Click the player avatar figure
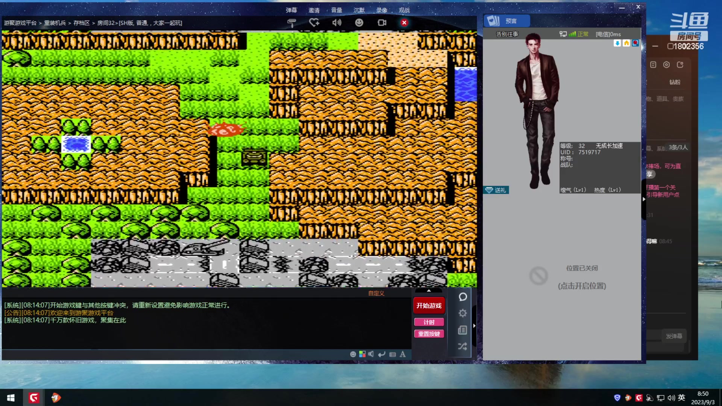Screen dimensions: 722x406 pyautogui.click(x=538, y=111)
